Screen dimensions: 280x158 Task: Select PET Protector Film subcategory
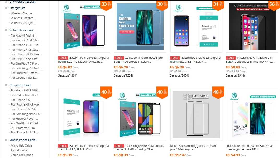tap(23, 128)
